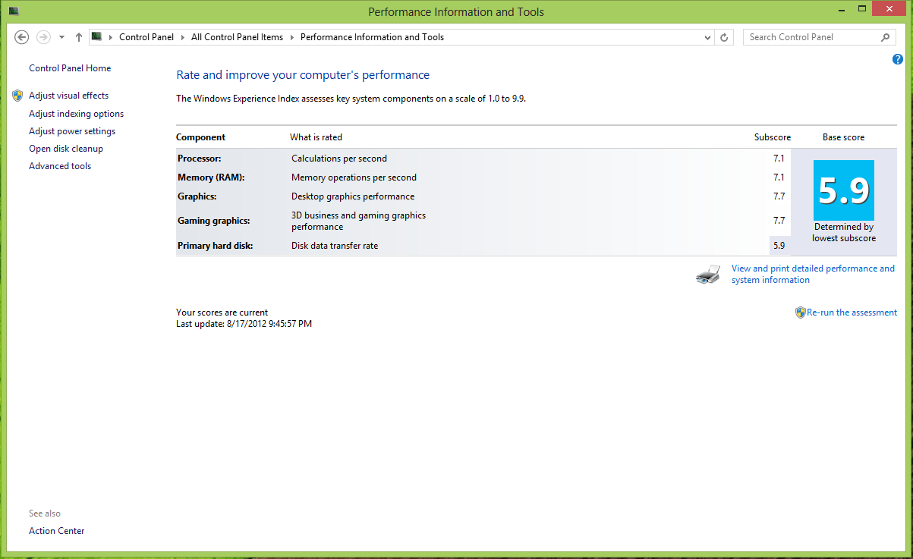
Task: Expand the chevron after All Control Panel Items
Action: [x=292, y=37]
